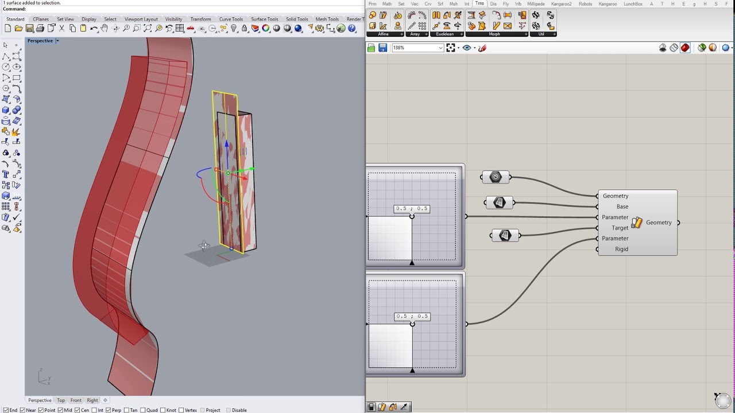Select the Pan hand tool
Image resolution: width=735 pixels, height=413 pixels.
tap(105, 28)
